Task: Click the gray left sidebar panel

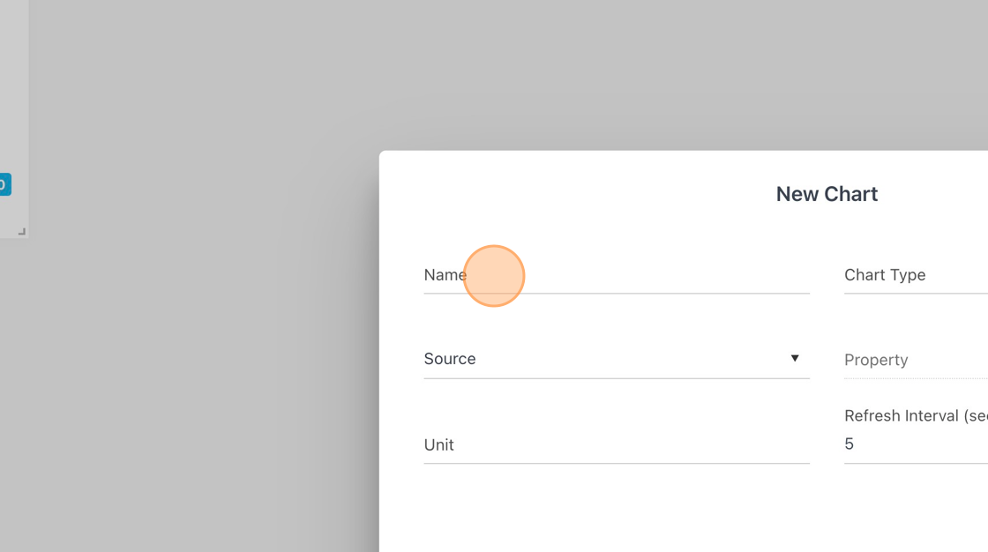Action: [14, 94]
